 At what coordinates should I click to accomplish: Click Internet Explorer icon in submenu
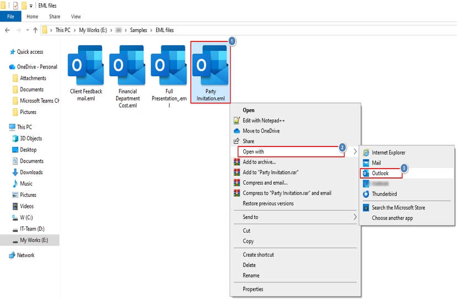click(366, 153)
